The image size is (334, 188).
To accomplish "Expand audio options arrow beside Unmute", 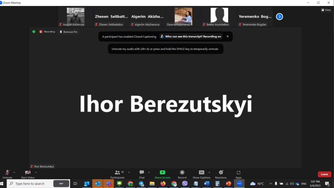I will pyautogui.click(x=14, y=172).
